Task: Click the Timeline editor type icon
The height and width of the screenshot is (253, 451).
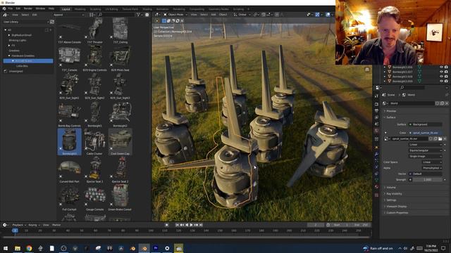Action: [5, 225]
